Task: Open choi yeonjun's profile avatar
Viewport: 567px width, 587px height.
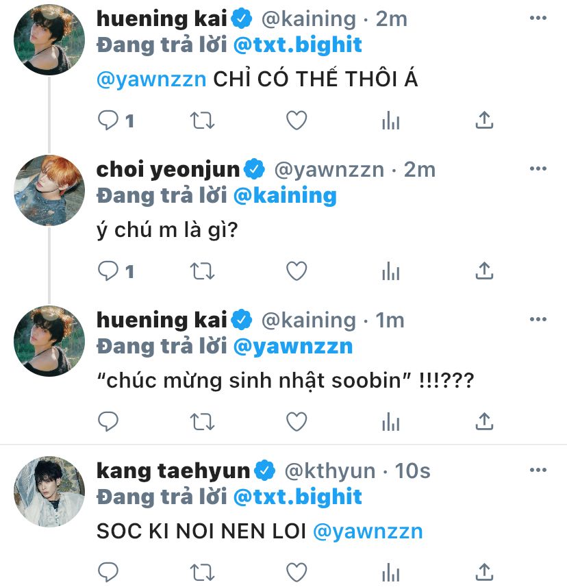Action: tap(49, 190)
